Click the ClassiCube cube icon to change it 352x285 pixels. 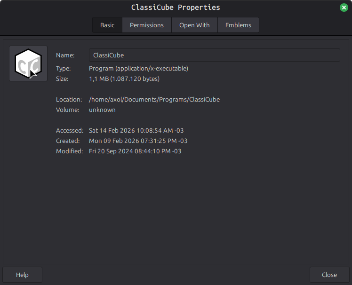[x=28, y=63]
